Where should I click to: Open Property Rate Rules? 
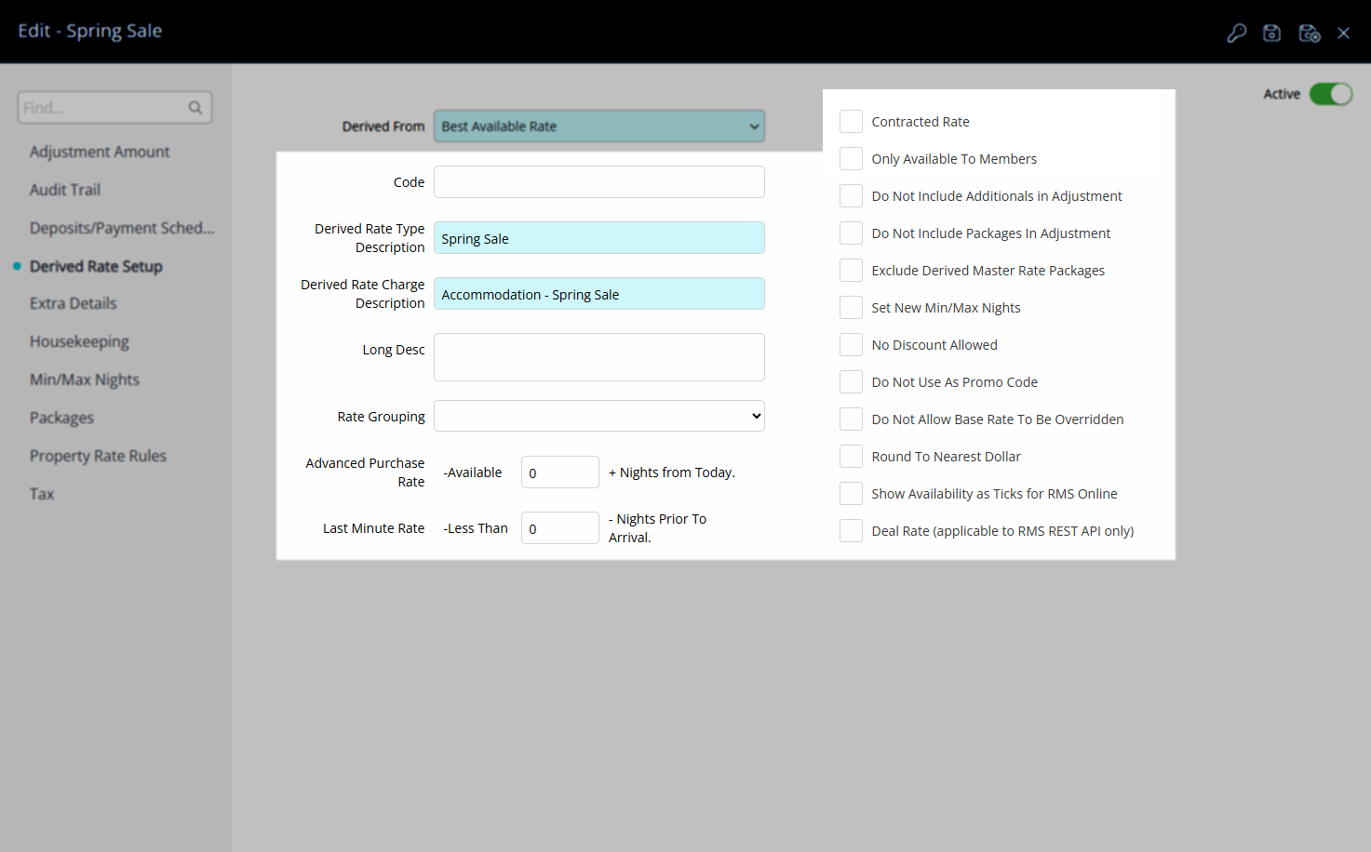[98, 456]
